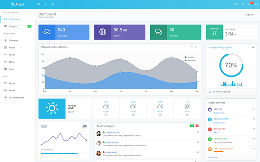
Task: Click the orange Tasks Completion activity icon
Action: (210, 149)
